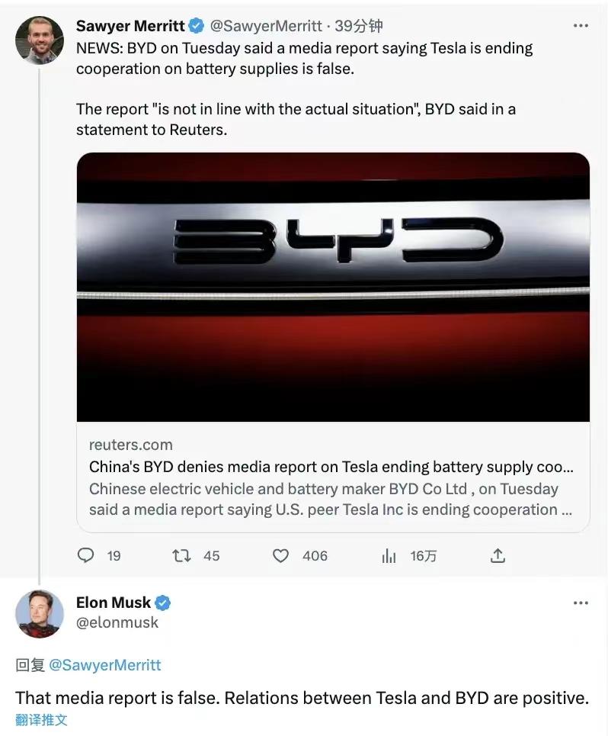
Task: Open Sawyer Merritt's profile avatar
Action: pyautogui.click(x=39, y=40)
